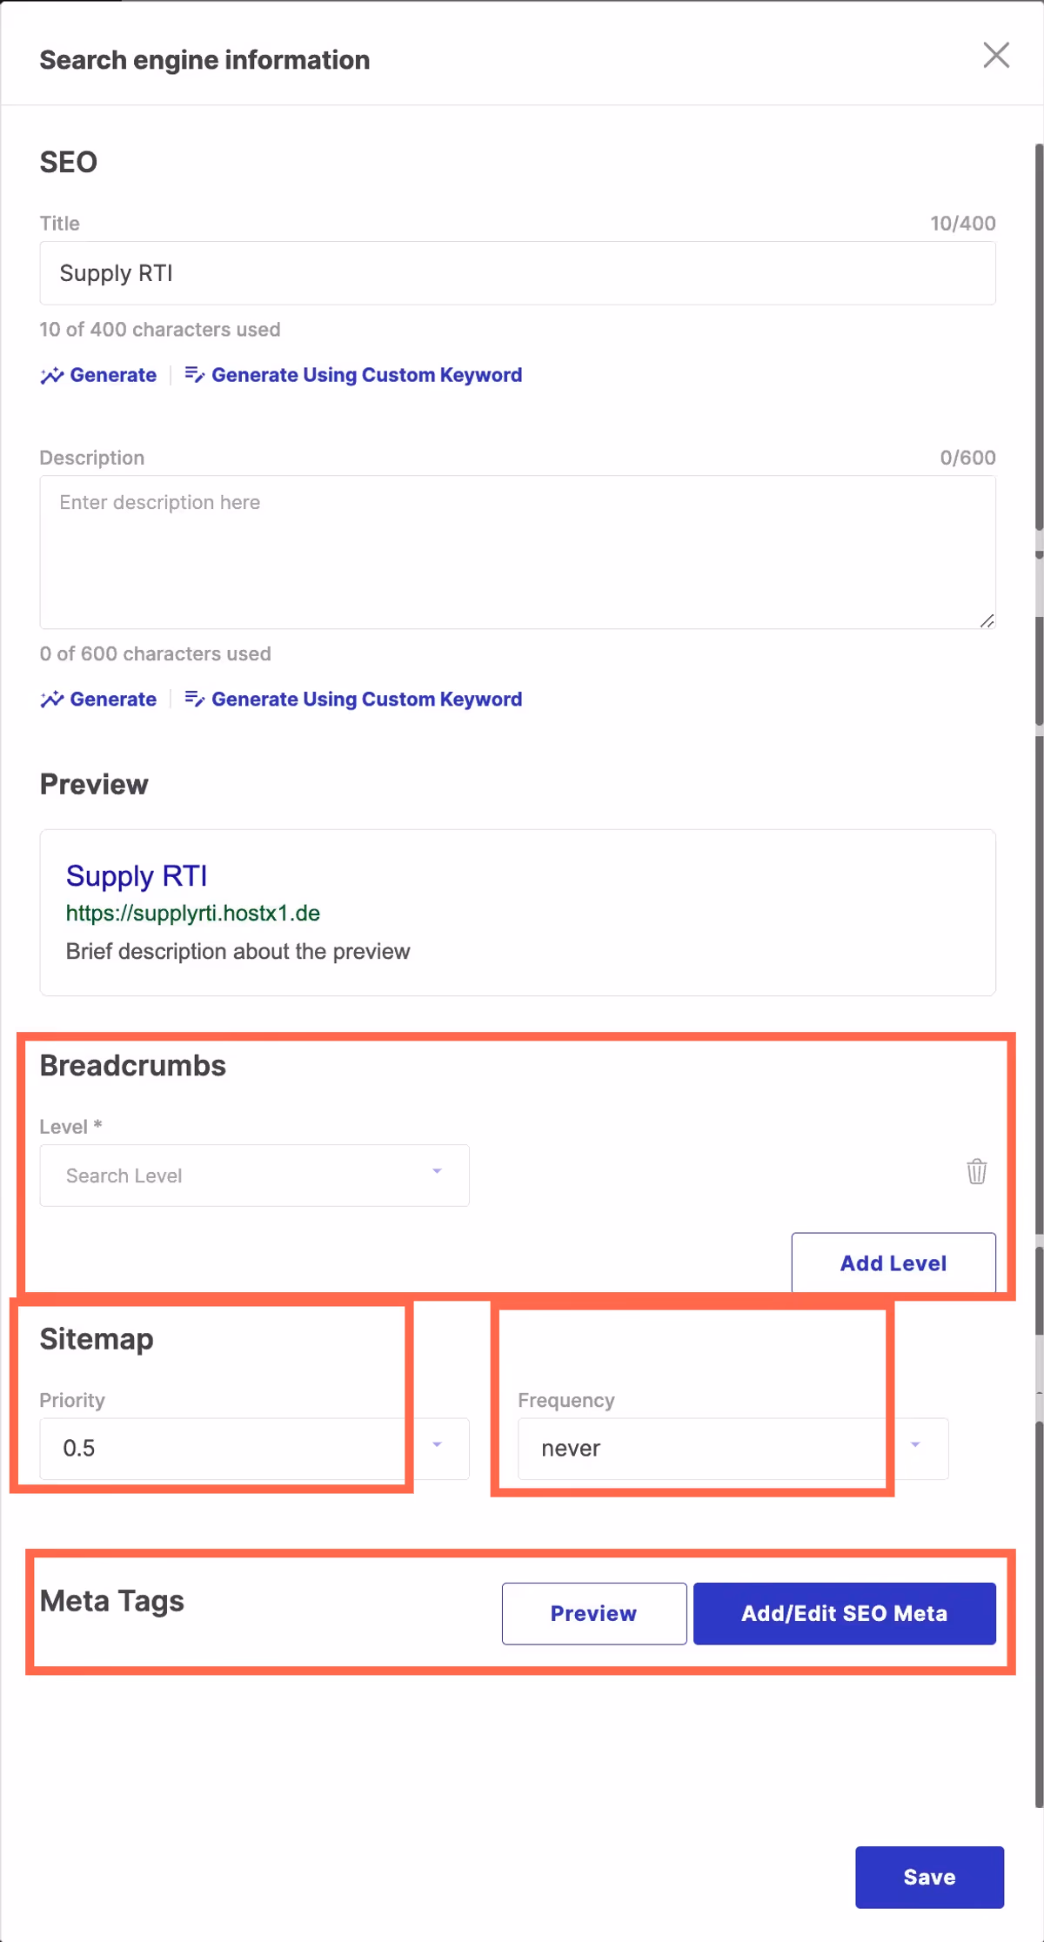Click the Add Level button

click(893, 1263)
